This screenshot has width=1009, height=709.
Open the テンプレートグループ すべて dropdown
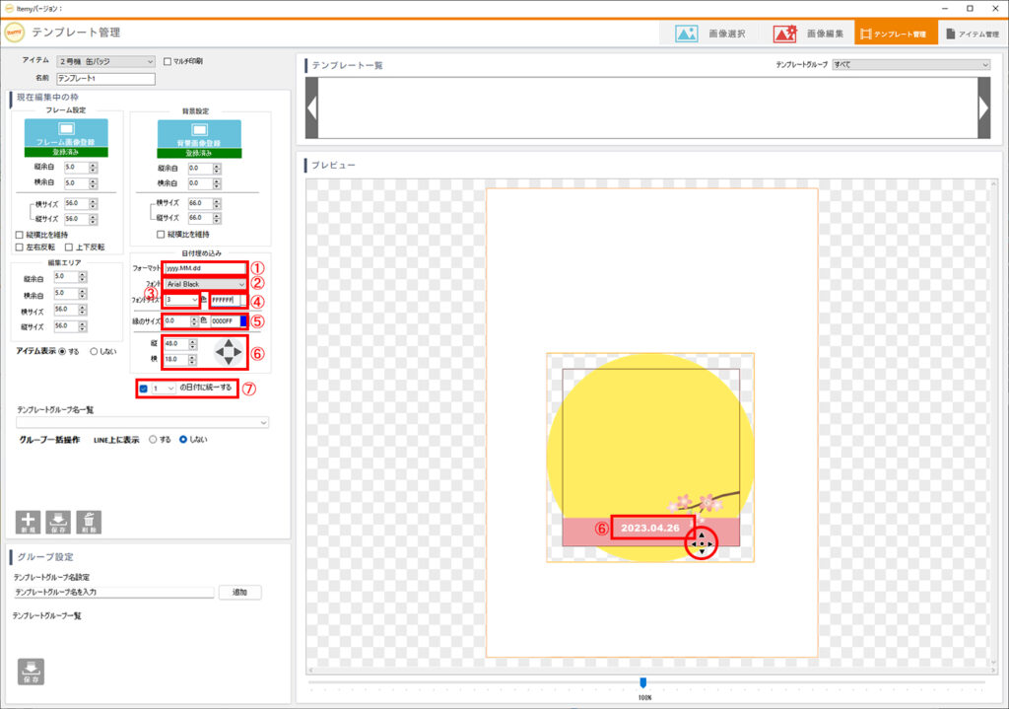click(910, 64)
